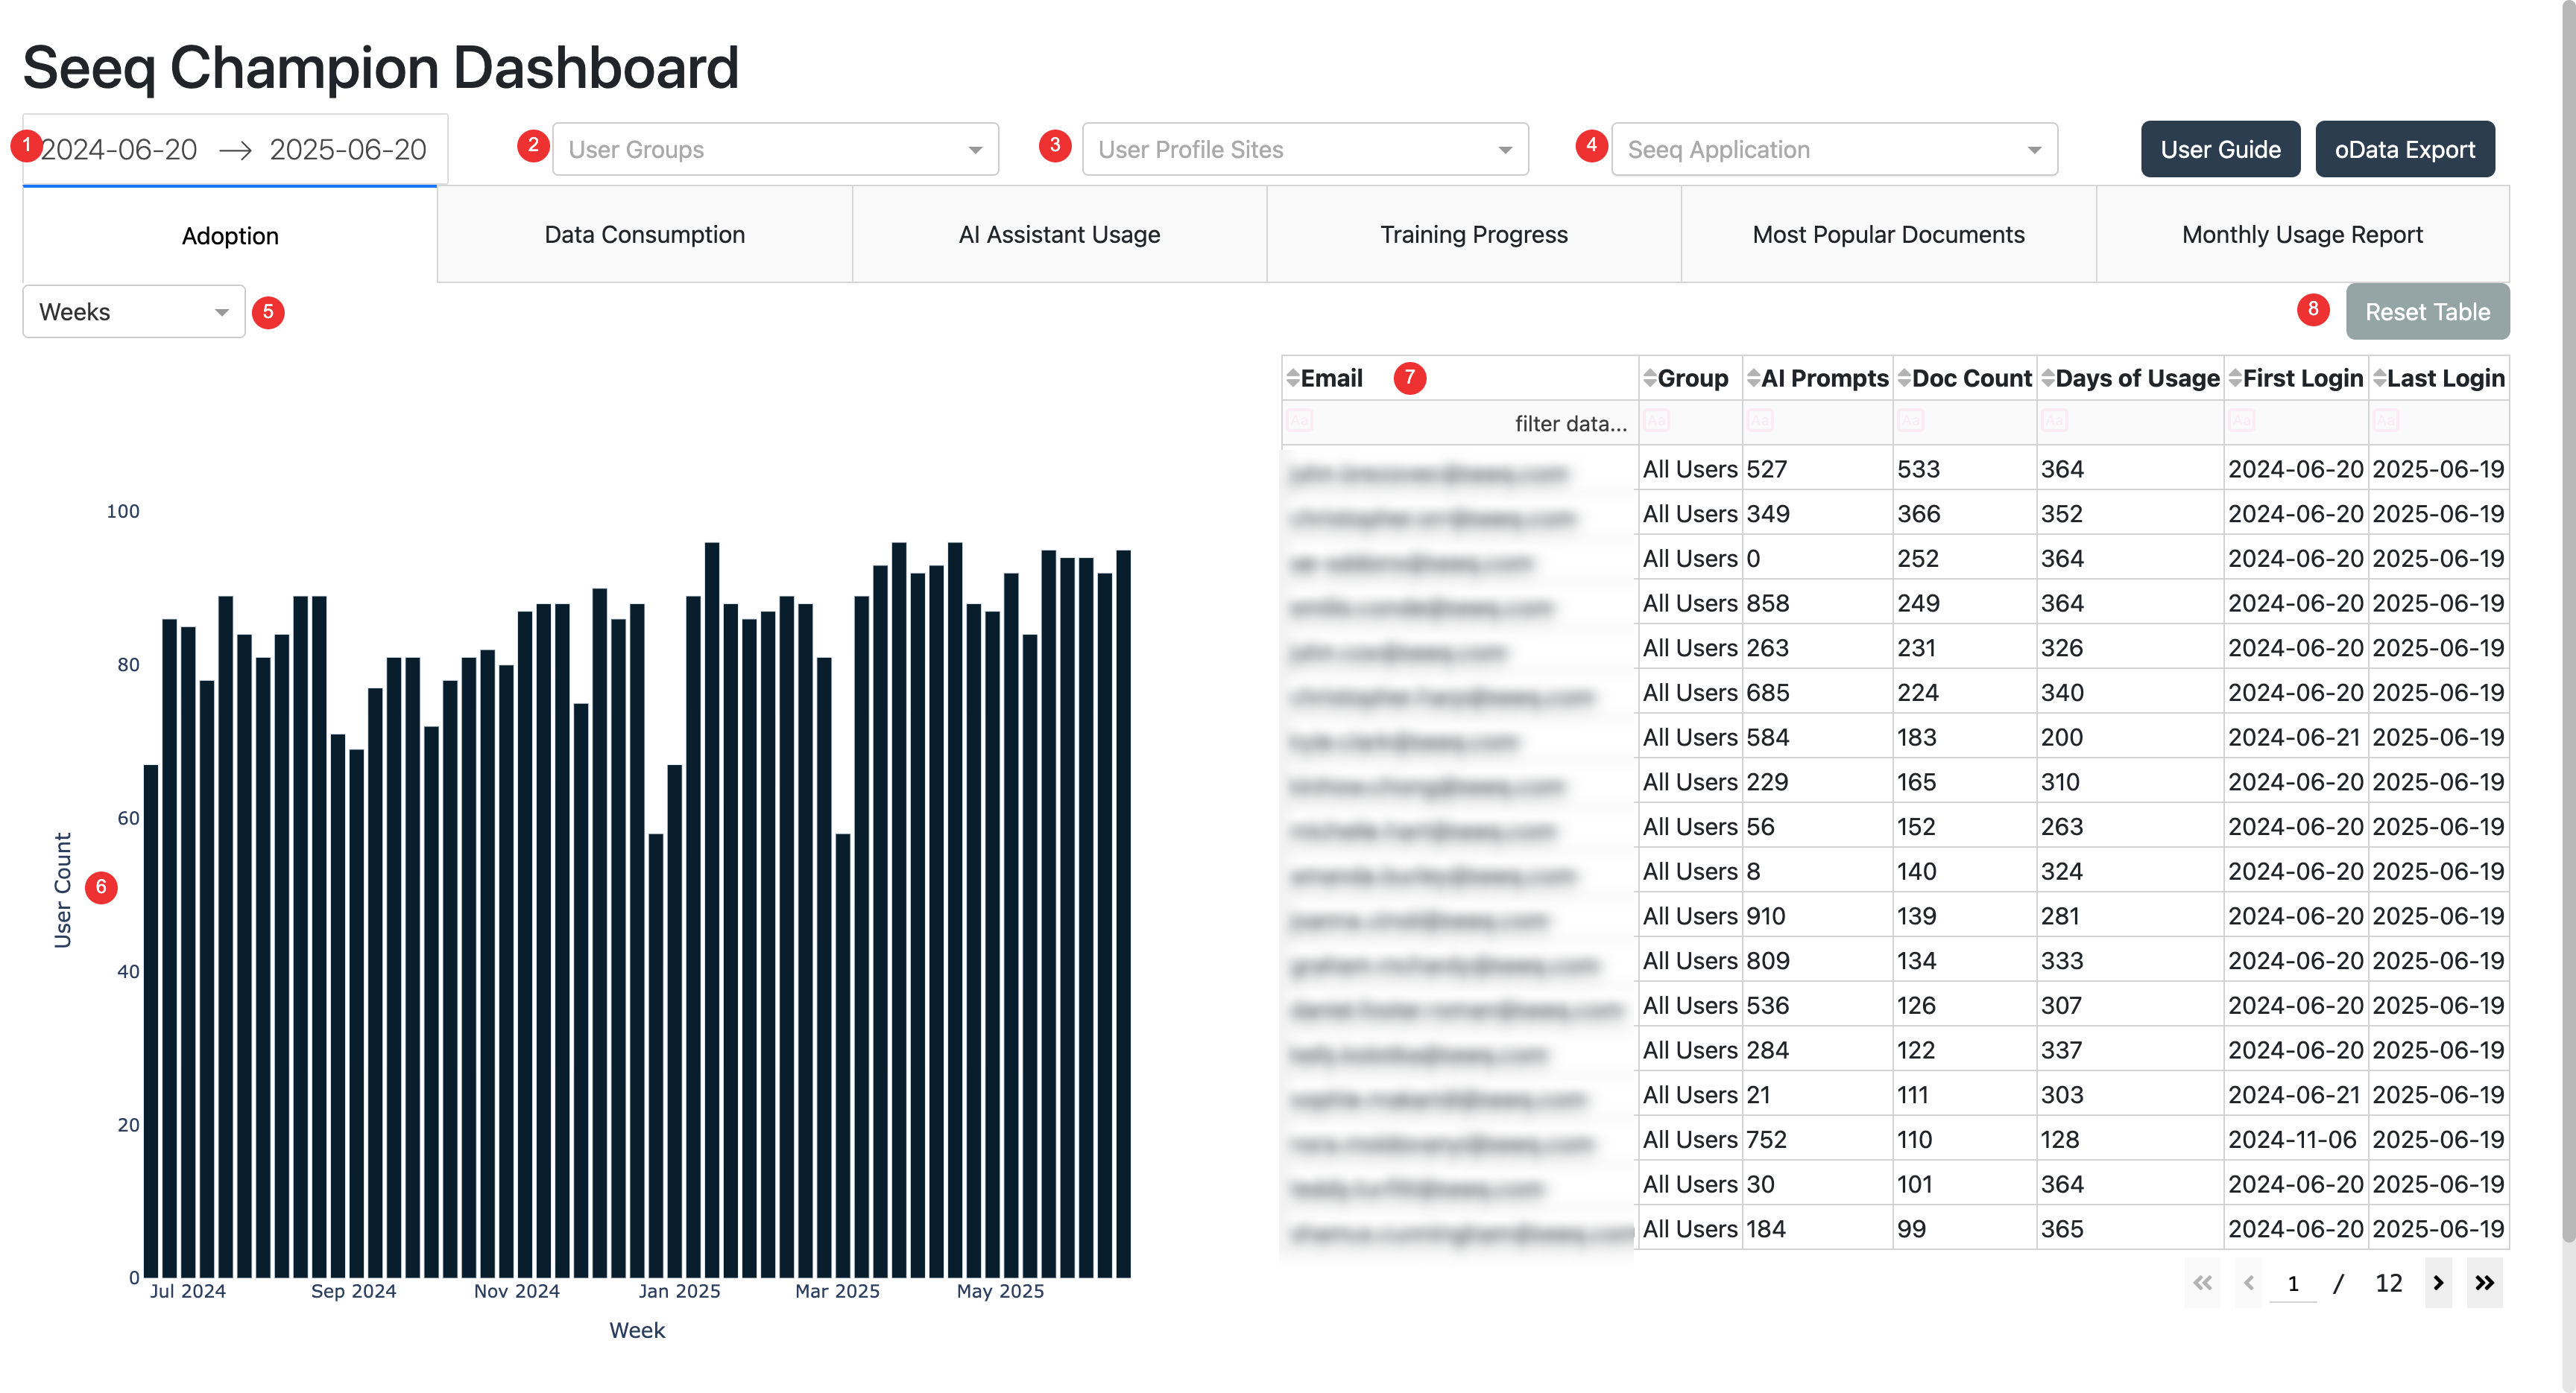2576x1393 pixels.
Task: Toggle case sensitivity in Email filter
Action: (1299, 421)
